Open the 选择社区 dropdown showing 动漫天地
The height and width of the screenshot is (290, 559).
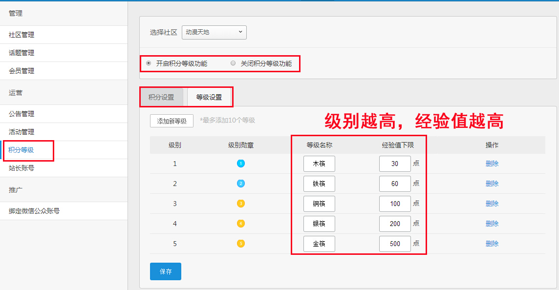pos(214,32)
